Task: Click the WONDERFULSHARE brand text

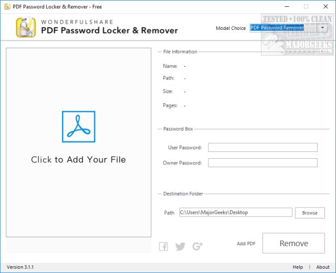Action: [77, 22]
